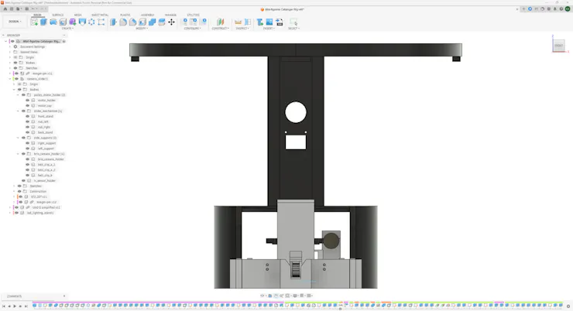The image size is (573, 311).
Task: Switch to the SHEET METAL ribbon tab
Action: (100, 15)
